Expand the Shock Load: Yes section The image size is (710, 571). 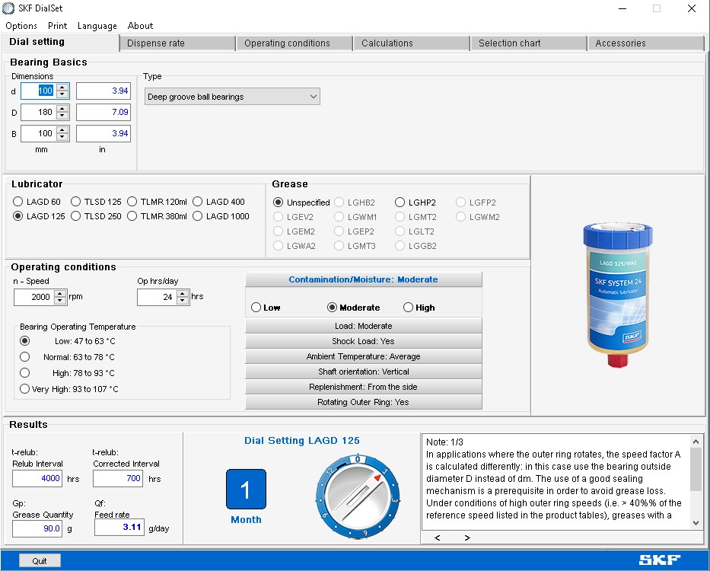(364, 341)
